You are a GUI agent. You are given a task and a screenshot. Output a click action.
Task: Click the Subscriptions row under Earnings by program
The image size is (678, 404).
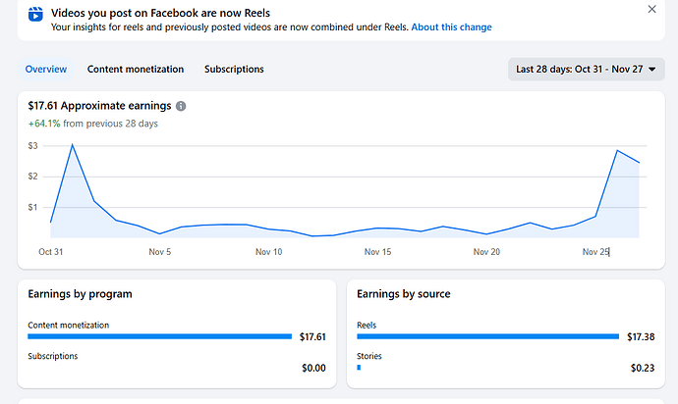(x=53, y=356)
